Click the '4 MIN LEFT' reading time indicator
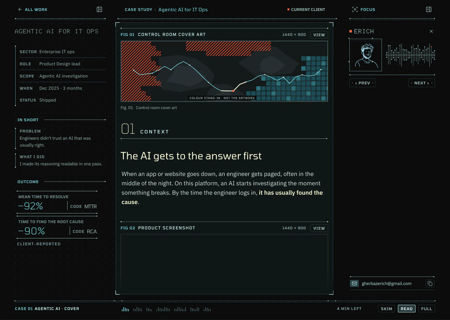Viewport: 450px width, 320px height. click(x=349, y=309)
